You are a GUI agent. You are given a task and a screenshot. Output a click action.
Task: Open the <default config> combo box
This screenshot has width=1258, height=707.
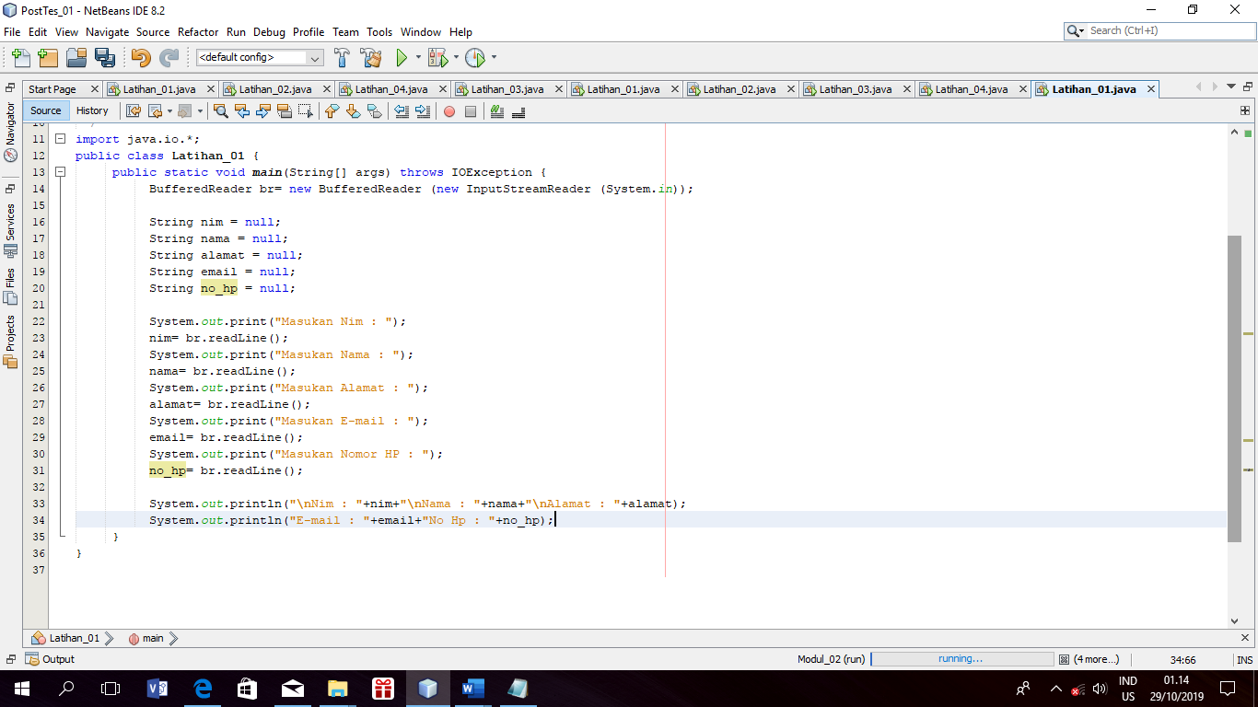(259, 57)
